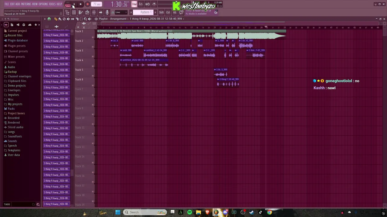The image size is (387, 217).
Task: Expand the Plugin database folder
Action: coord(18,40)
